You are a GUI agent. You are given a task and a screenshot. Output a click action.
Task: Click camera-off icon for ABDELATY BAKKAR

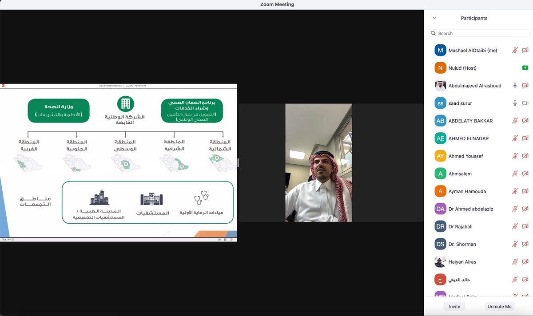coord(525,121)
